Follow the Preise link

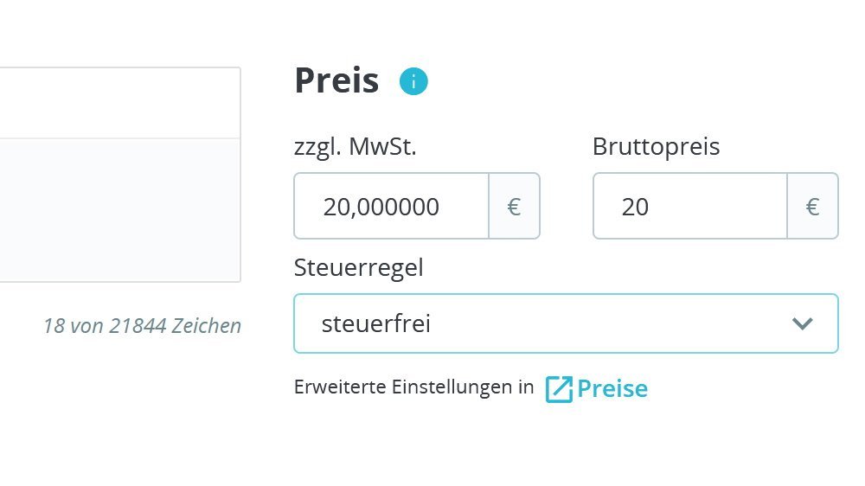(612, 388)
